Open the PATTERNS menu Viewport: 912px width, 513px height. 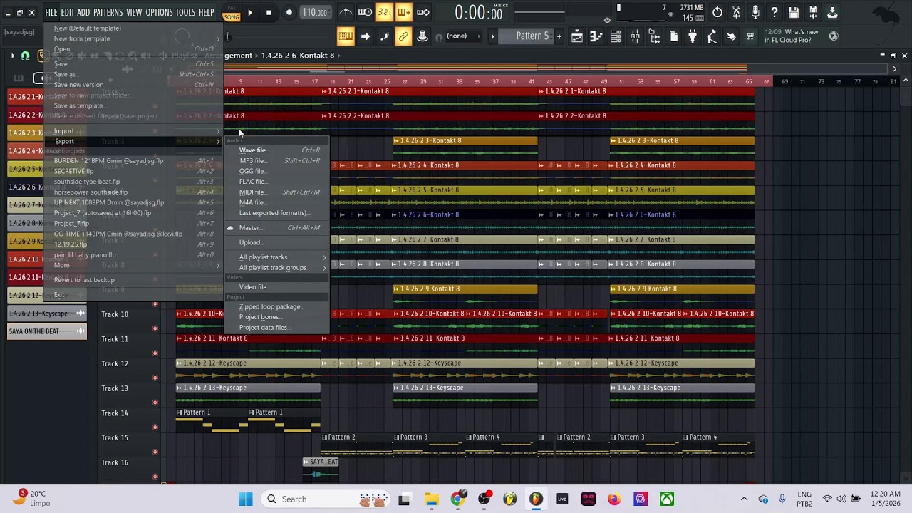108,12
